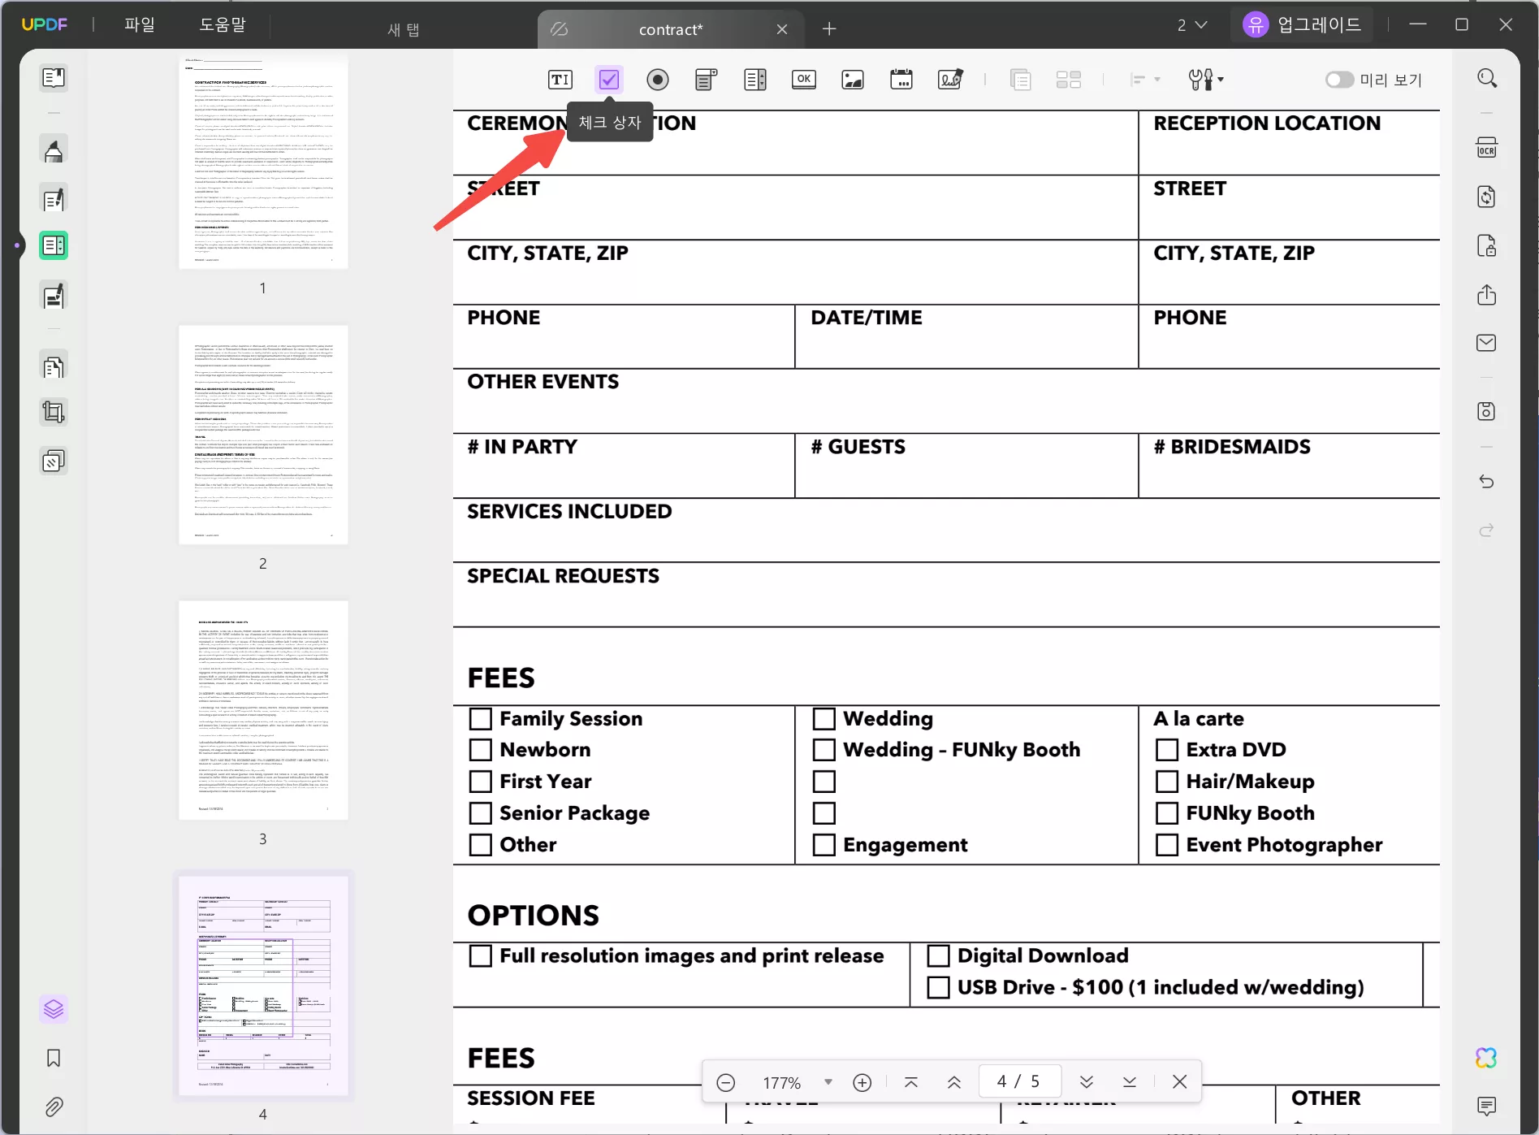This screenshot has height=1135, width=1539.
Task: Open the attachments paperclip panel
Action: 54,1107
